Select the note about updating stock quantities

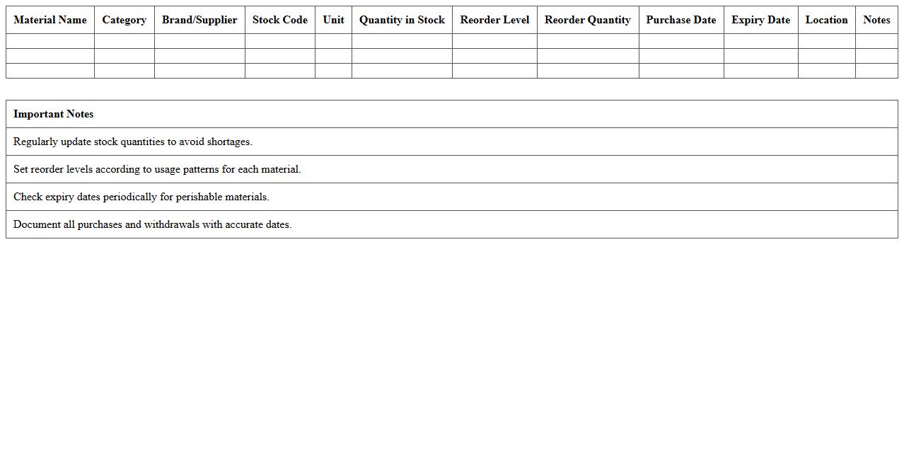pyautogui.click(x=133, y=142)
